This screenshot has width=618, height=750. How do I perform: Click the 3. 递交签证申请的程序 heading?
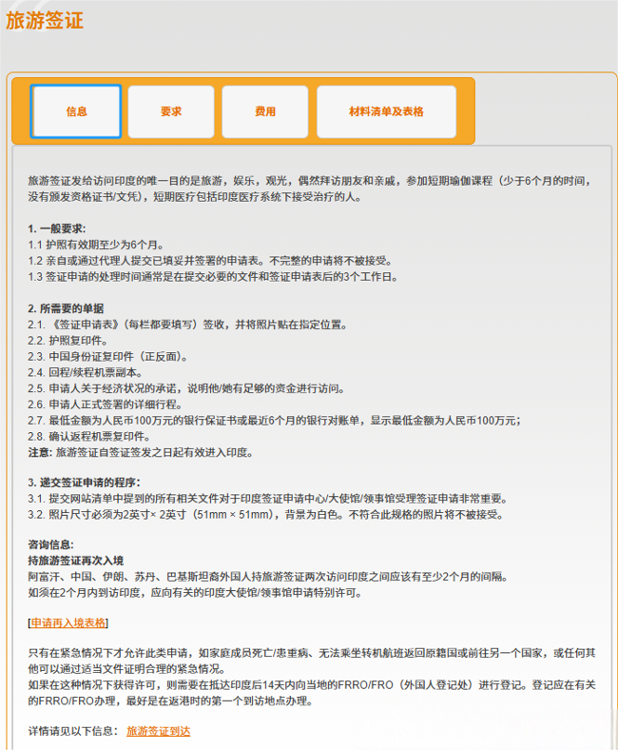85,483
